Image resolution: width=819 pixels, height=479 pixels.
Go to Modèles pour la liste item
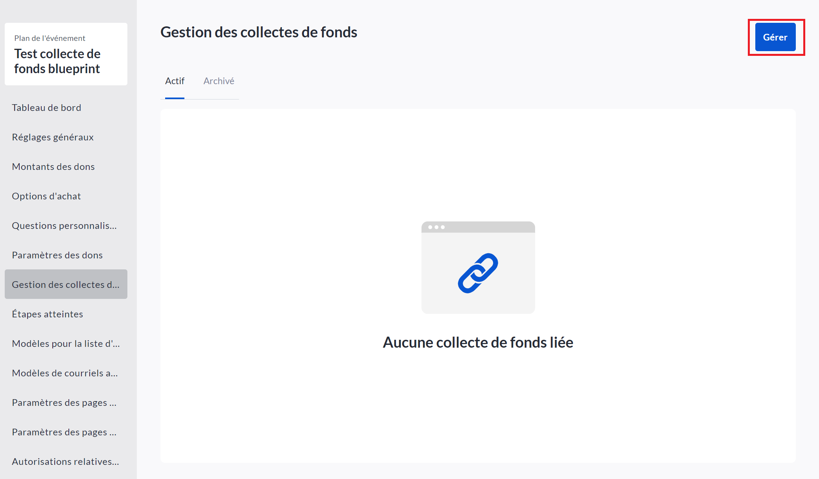[x=66, y=344]
